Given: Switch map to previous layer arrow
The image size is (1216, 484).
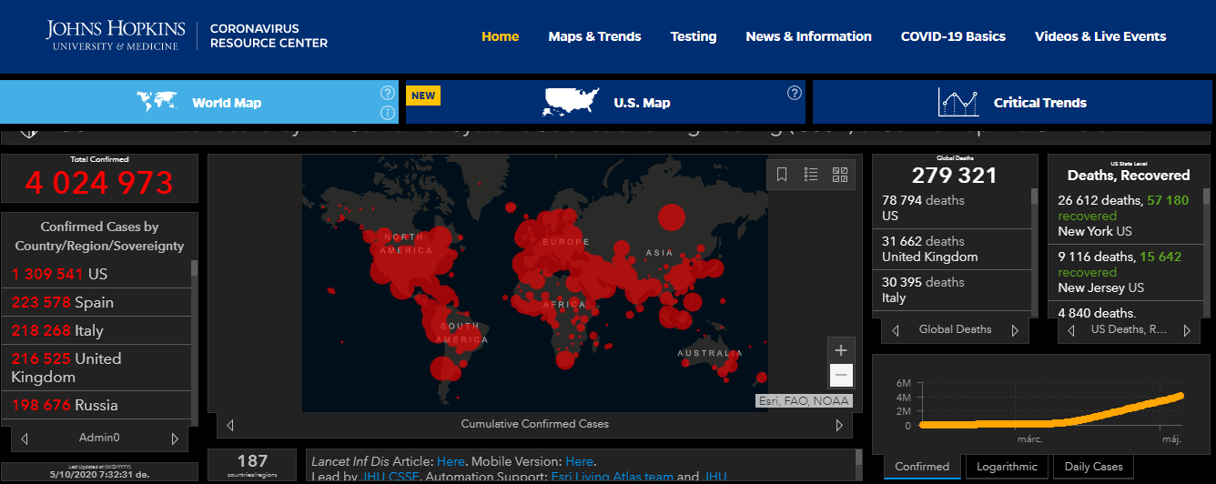Looking at the screenshot, I should click(230, 425).
